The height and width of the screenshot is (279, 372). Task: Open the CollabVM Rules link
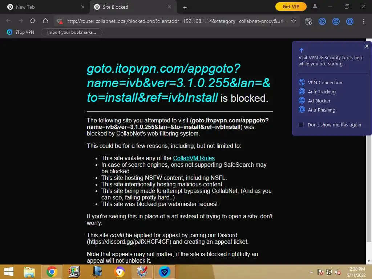point(194,158)
